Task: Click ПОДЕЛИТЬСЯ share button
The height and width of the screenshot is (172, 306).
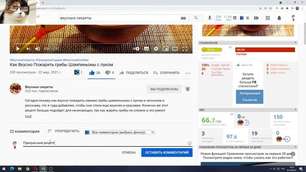Action: (x=134, y=73)
